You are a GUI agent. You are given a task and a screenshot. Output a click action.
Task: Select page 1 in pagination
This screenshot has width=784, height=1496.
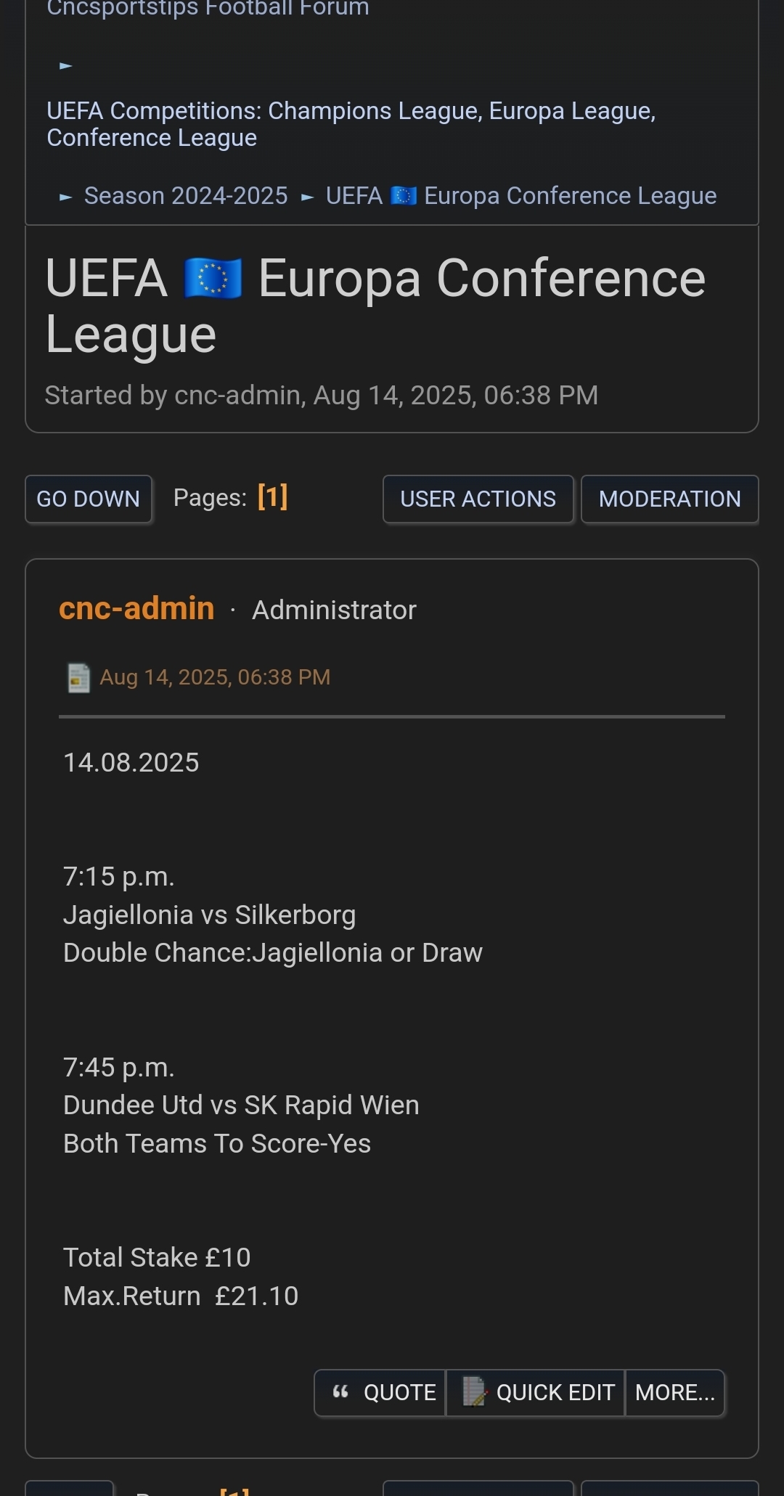(273, 497)
